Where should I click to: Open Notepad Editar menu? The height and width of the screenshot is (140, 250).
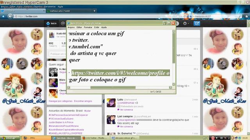[79, 27]
